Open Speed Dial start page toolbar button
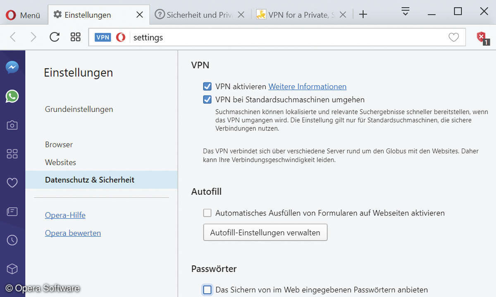Screen dimensions: 496x297 (x=76, y=37)
